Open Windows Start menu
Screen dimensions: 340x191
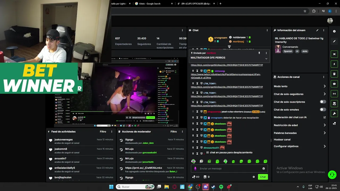pos(111,187)
